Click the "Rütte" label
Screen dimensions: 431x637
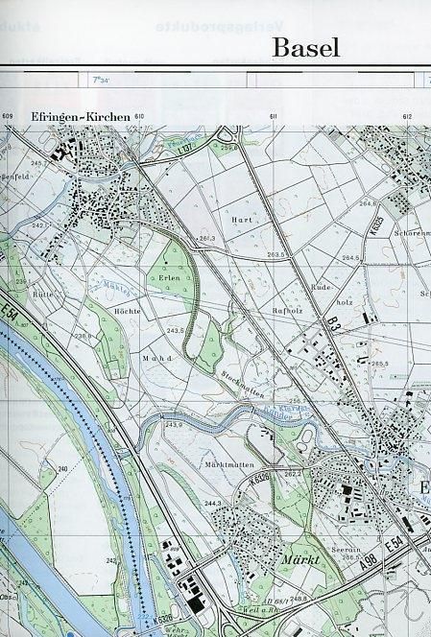43,295
